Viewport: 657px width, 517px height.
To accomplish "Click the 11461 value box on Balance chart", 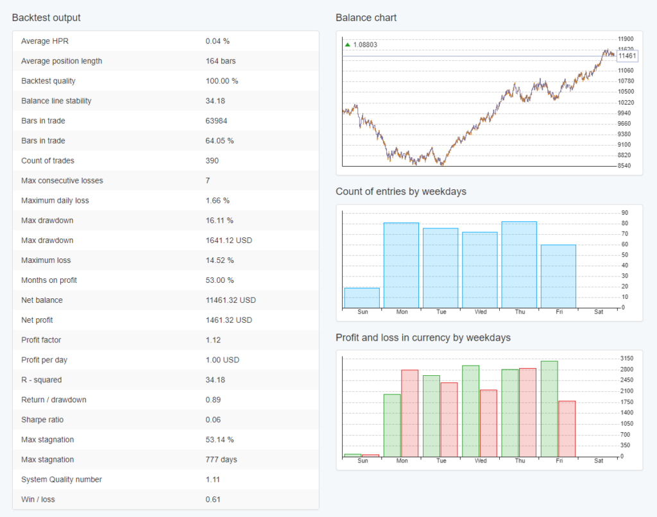I will click(626, 57).
